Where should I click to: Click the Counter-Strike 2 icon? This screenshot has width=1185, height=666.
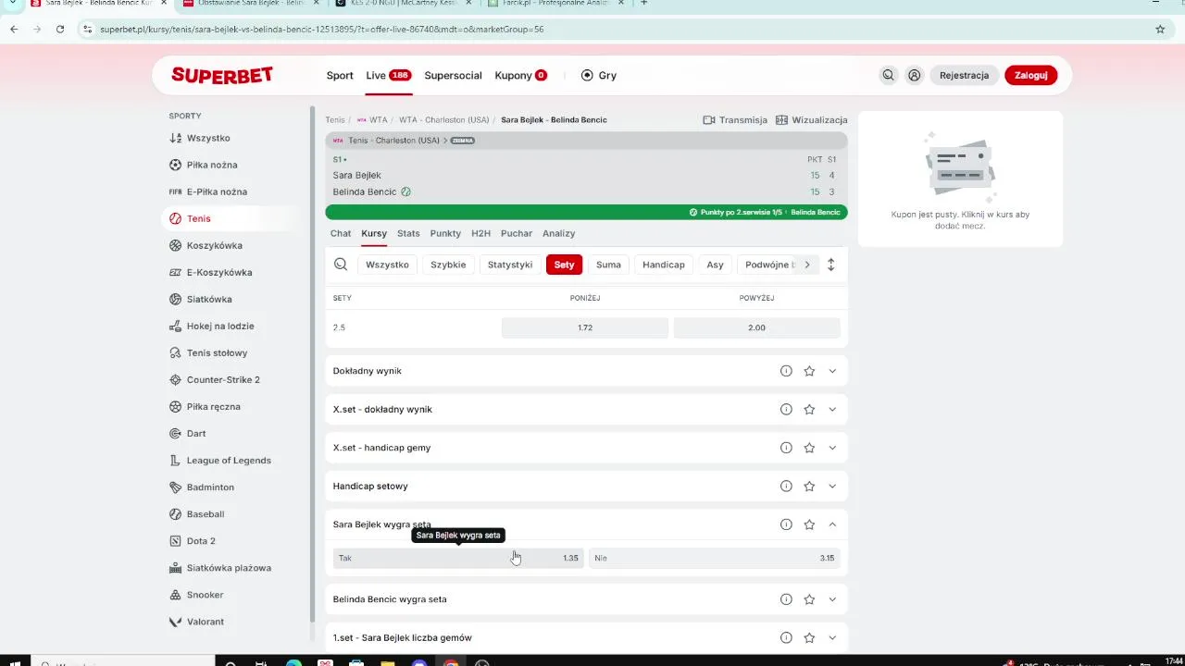[176, 379]
